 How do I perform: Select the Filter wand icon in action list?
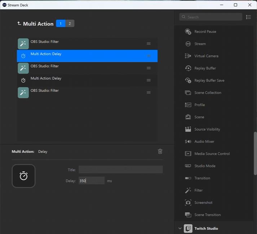point(188,190)
